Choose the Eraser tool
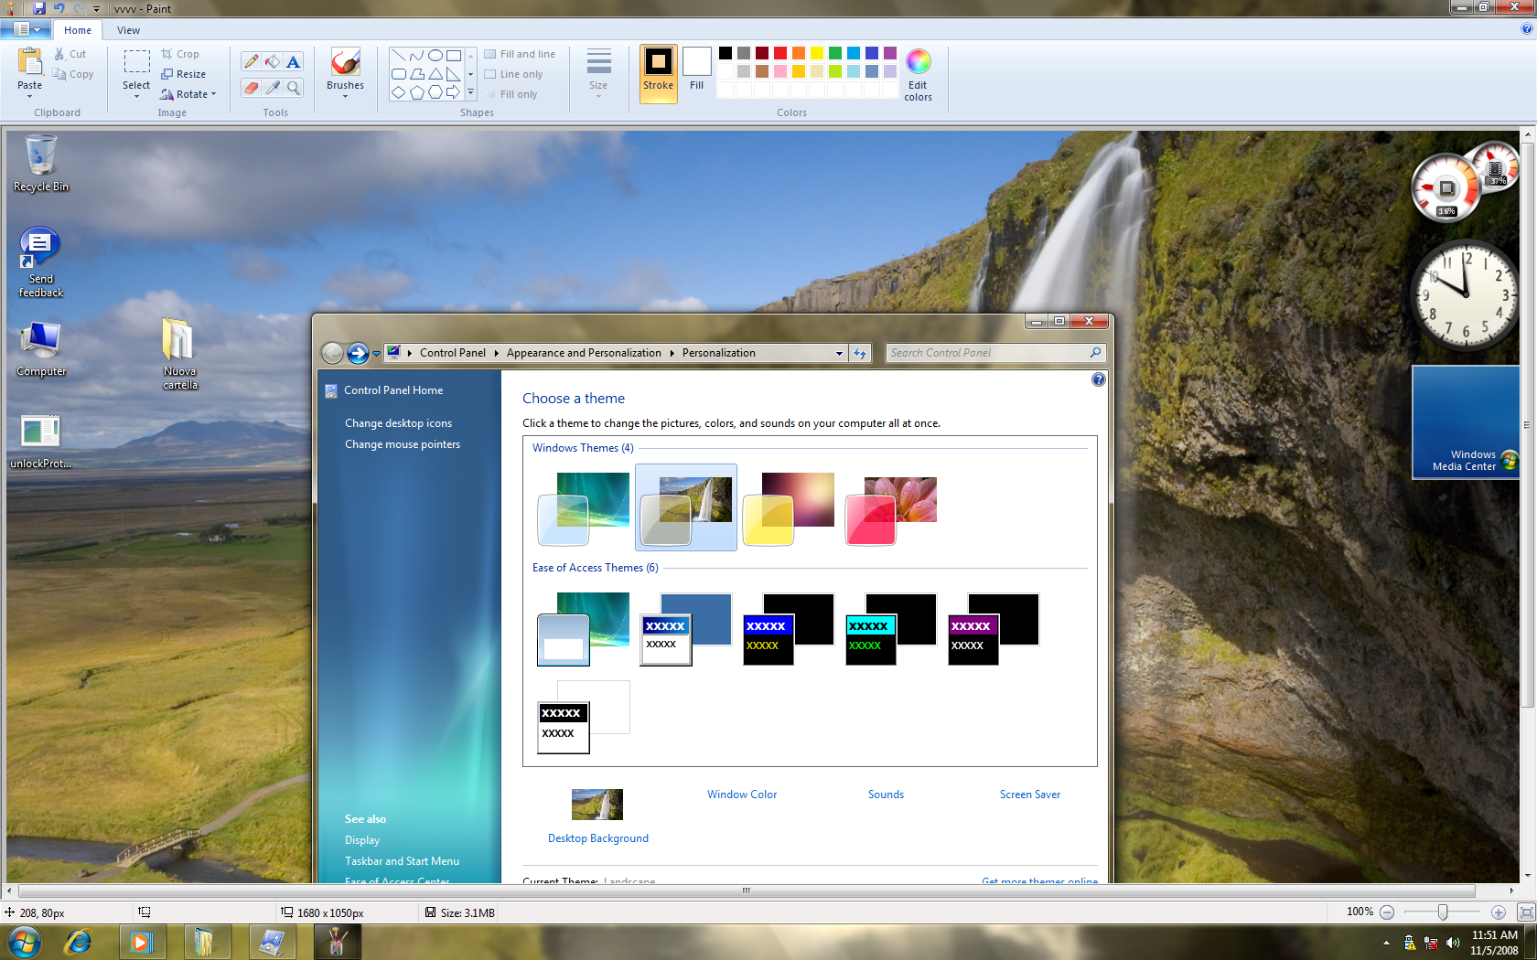The height and width of the screenshot is (960, 1537). [251, 88]
